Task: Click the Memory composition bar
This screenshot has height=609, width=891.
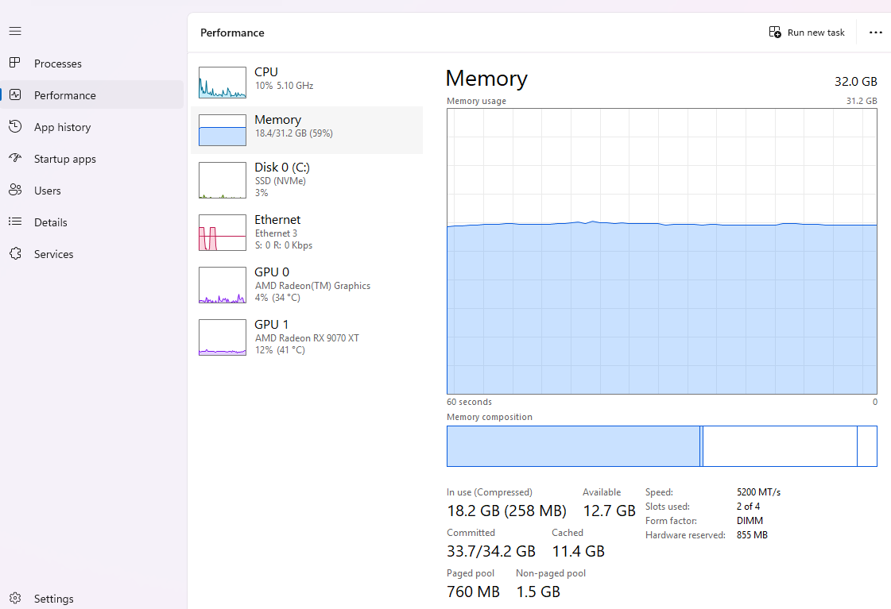Action: click(x=661, y=446)
